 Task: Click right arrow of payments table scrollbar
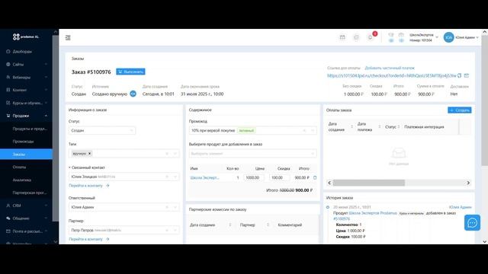click(468, 183)
